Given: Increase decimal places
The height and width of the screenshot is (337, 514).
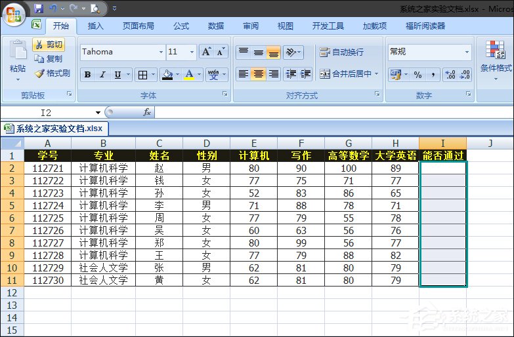Looking at the screenshot, I should click(450, 75).
